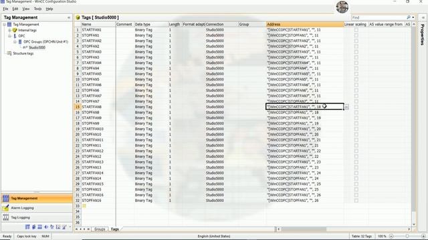Open the Edit menu
Image resolution: width=428 pixels, height=240 pixels.
click(15, 9)
